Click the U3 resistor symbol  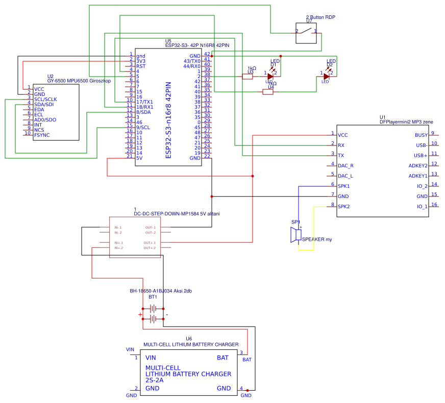(248, 77)
